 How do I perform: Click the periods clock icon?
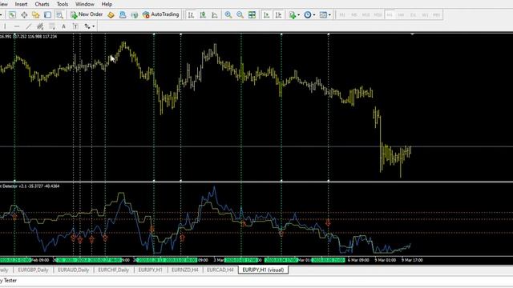(308, 14)
